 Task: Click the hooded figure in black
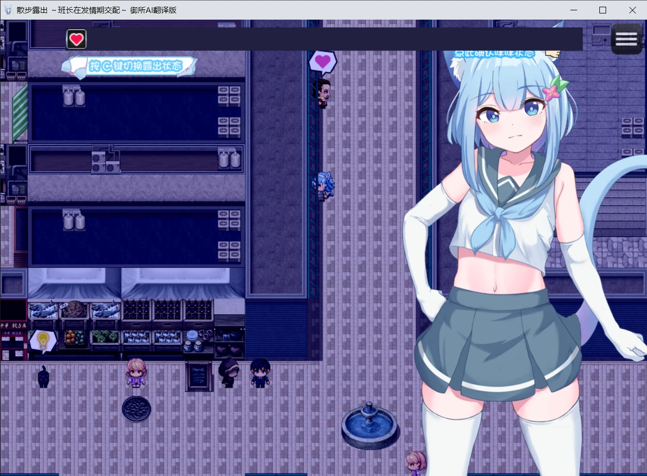click(228, 373)
